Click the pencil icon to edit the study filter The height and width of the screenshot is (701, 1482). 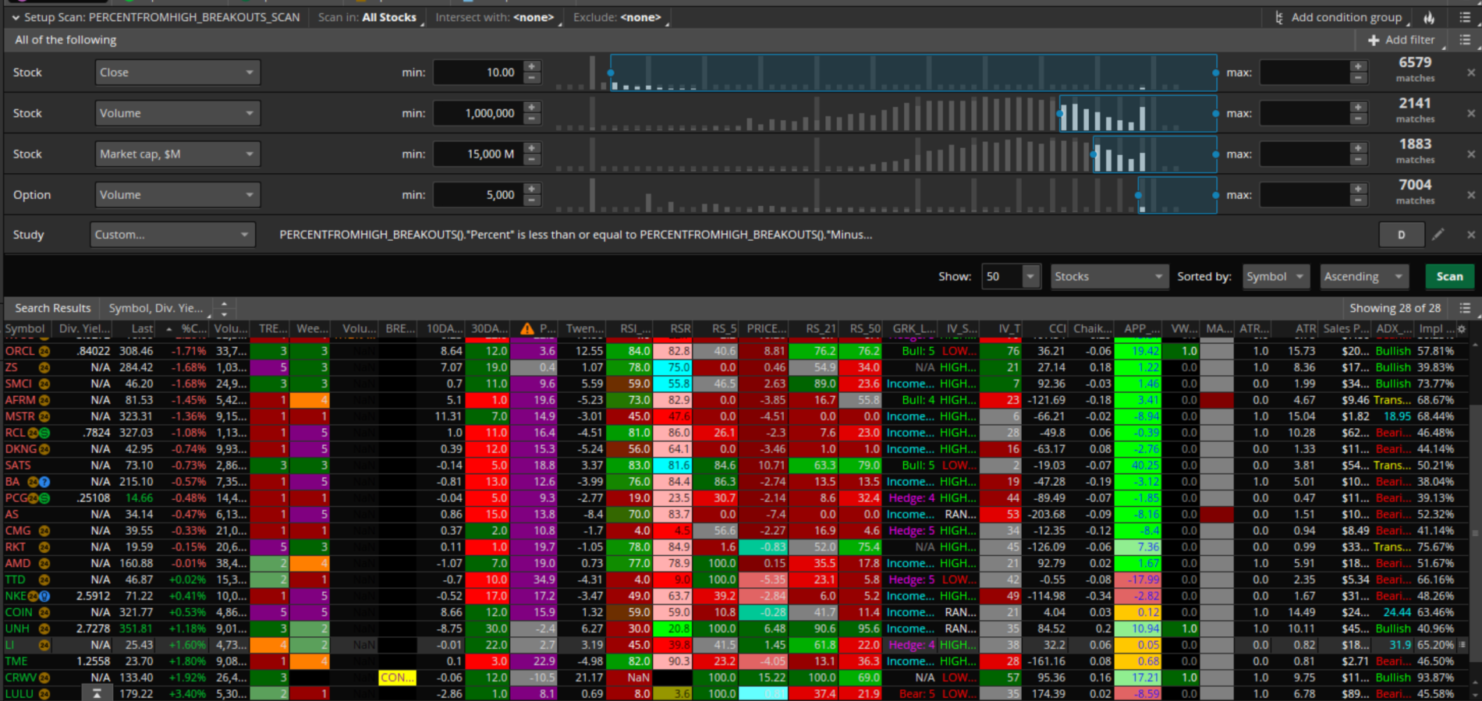point(1438,234)
